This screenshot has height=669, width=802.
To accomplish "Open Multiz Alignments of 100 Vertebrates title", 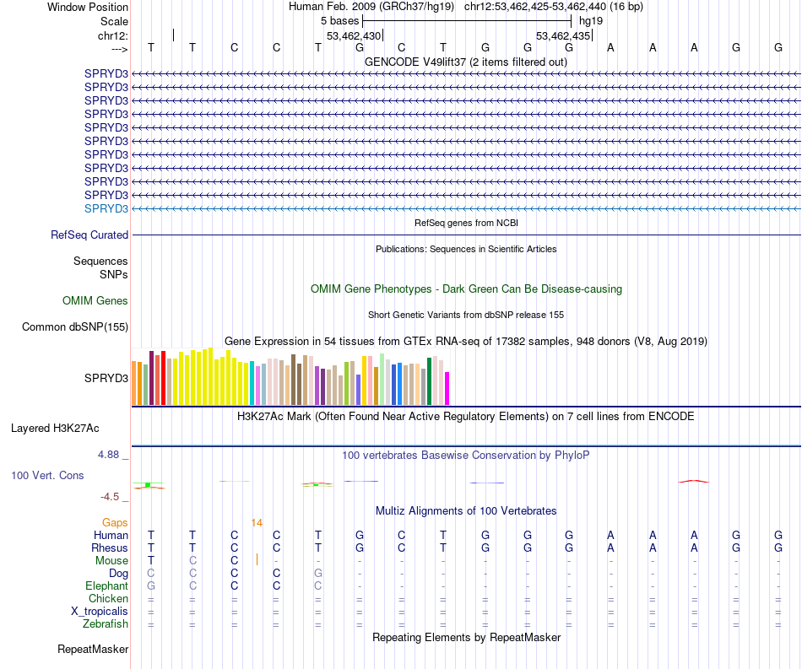I will (466, 510).
